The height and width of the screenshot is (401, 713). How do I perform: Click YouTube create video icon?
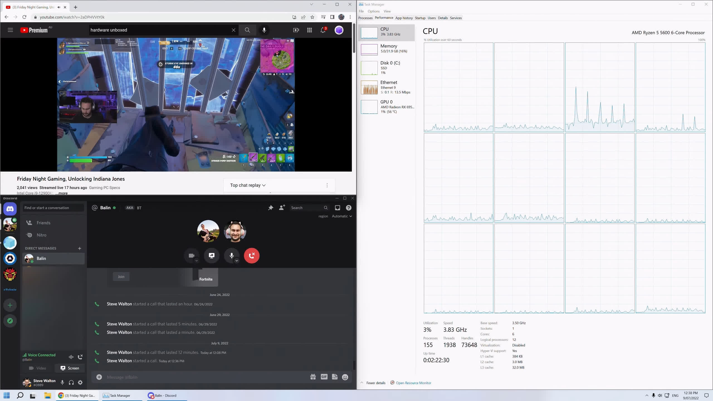[x=296, y=30]
